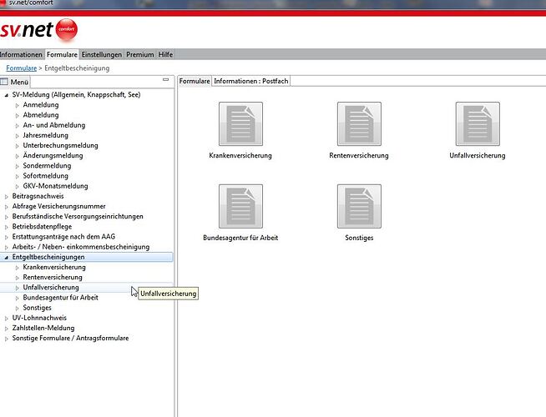This screenshot has width=546, height=417.
Task: Expand the Beitragsnachweis tree node
Action: [7, 197]
